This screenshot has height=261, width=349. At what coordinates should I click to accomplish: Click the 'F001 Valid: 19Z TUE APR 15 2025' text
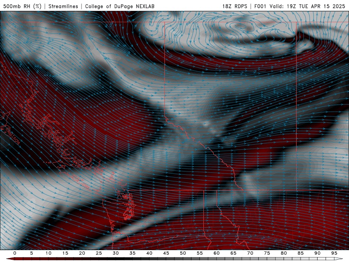(x=300, y=6)
